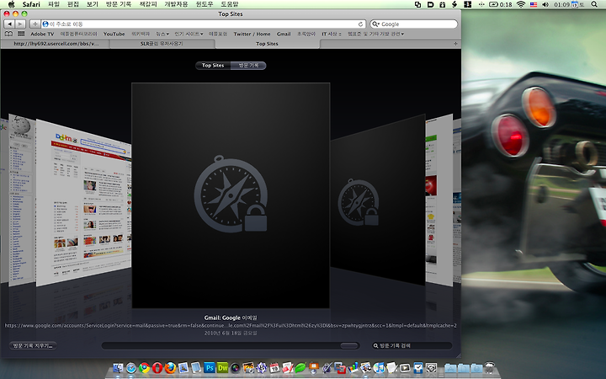This screenshot has width=606, height=379.
Task: Expand the 인기 사이트 bookmarks folder
Action: click(x=189, y=34)
